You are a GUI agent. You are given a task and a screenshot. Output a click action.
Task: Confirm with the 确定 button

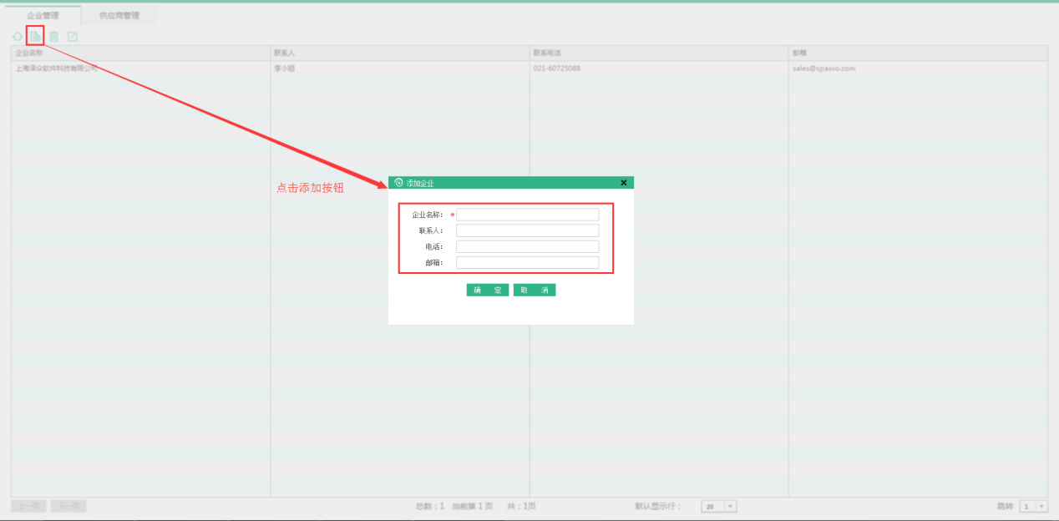tap(488, 290)
